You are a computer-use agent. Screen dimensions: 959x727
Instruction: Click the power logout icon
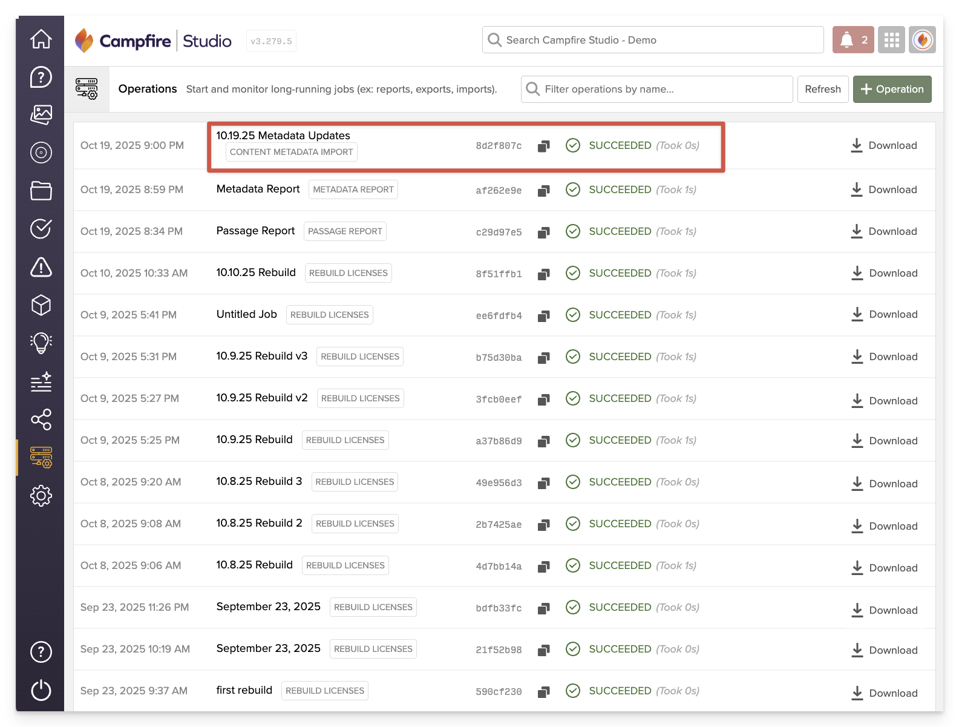(41, 690)
